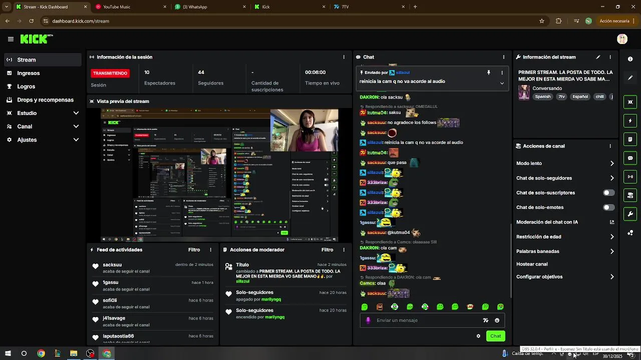The width and height of the screenshot is (641, 360).
Task: Open the Información de la sesión options menu
Action: [x=344, y=57]
